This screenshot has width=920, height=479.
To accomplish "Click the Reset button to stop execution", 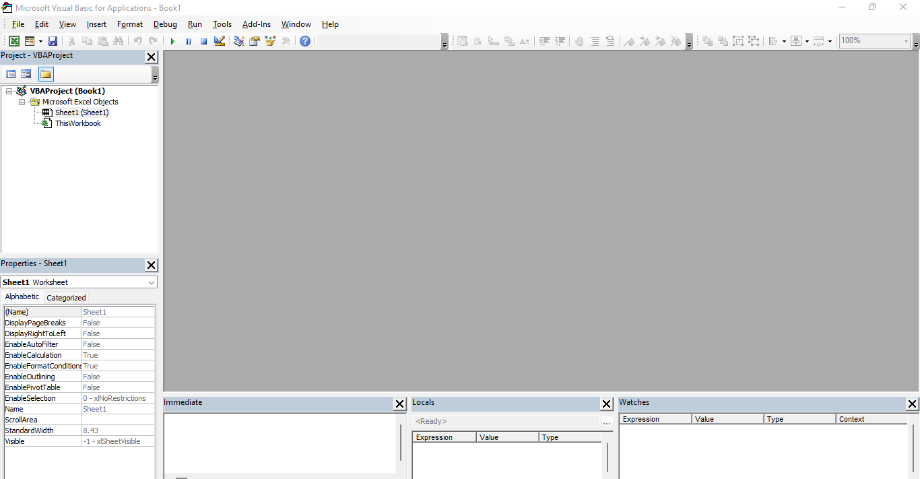I will click(203, 40).
